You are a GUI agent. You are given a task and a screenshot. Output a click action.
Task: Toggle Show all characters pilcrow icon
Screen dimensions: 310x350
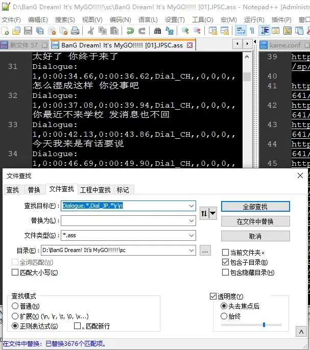tap(252, 31)
